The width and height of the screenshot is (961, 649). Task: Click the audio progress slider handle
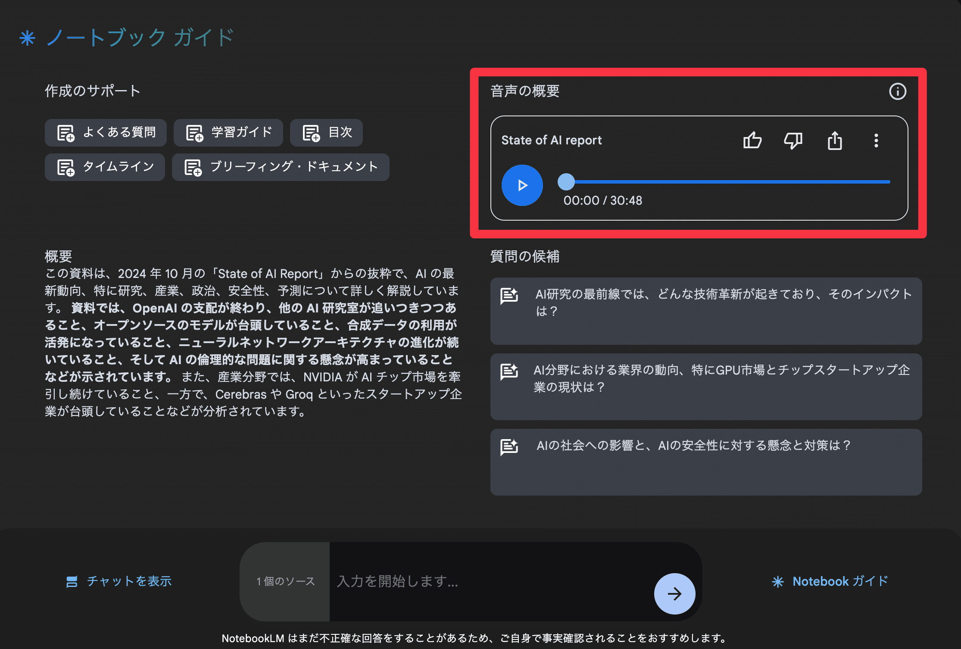pos(566,182)
